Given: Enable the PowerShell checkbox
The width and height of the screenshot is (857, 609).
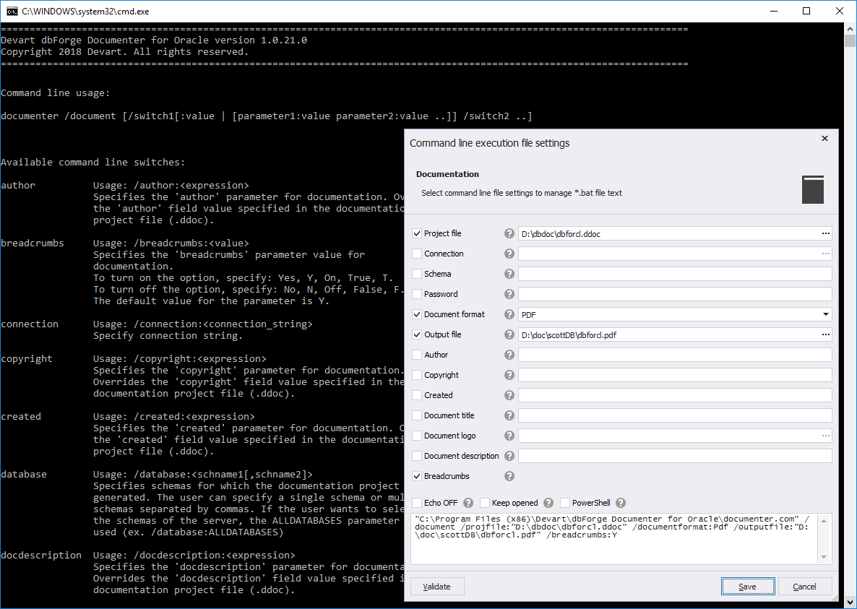Looking at the screenshot, I should tap(565, 503).
